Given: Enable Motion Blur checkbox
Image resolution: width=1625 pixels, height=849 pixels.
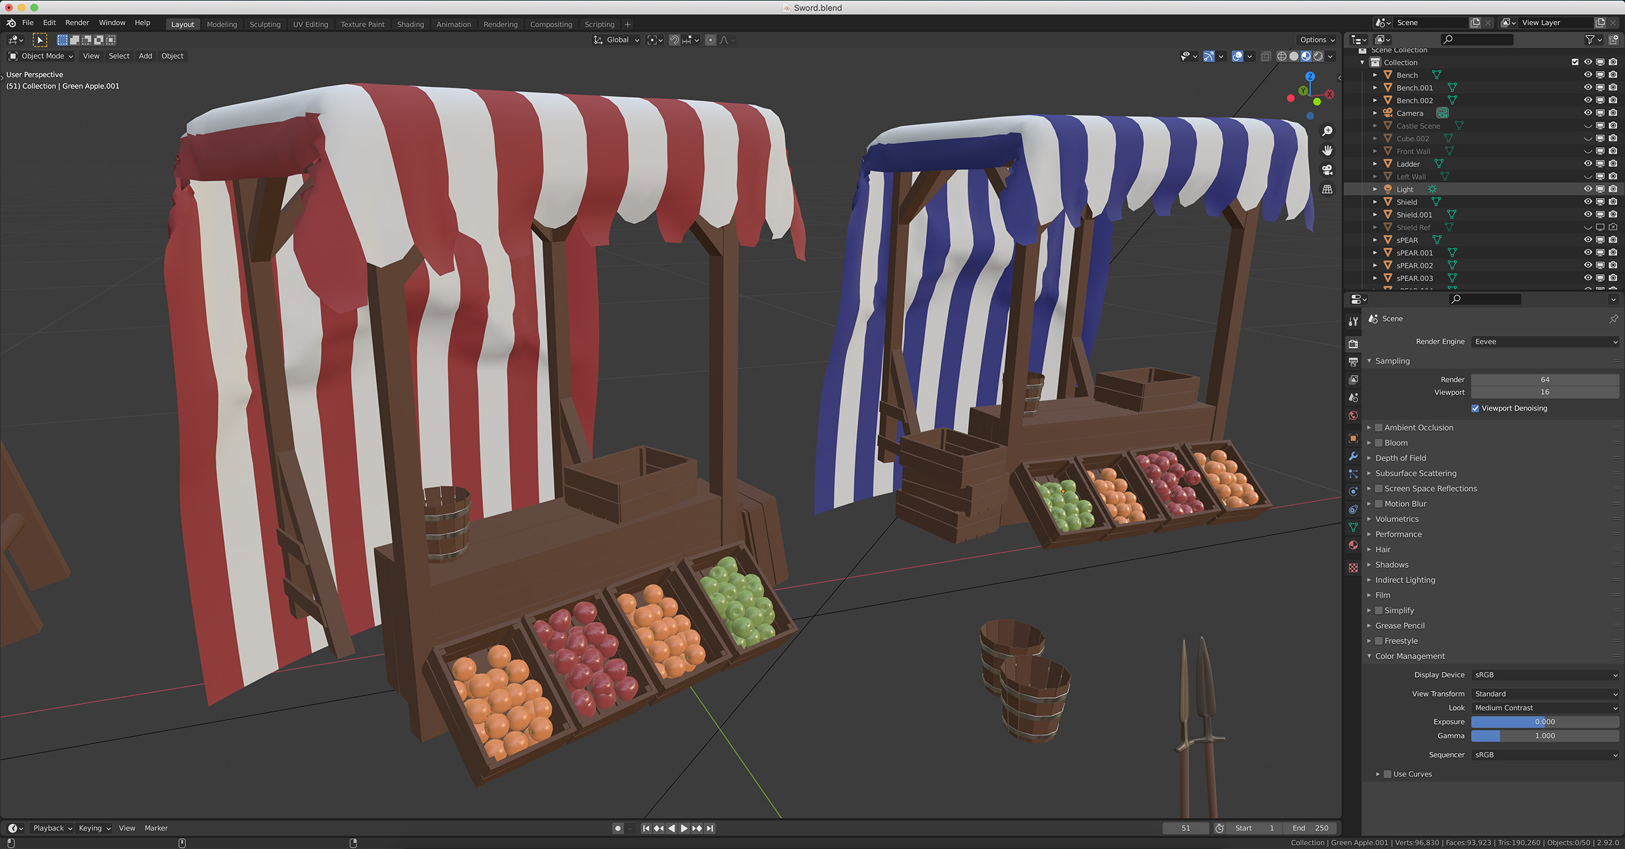Looking at the screenshot, I should [x=1379, y=504].
